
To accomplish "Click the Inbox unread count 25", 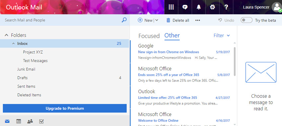I will coord(119,44).
